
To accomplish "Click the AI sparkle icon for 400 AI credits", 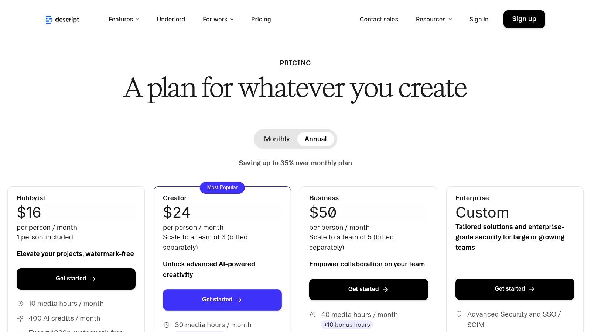I will (20, 318).
